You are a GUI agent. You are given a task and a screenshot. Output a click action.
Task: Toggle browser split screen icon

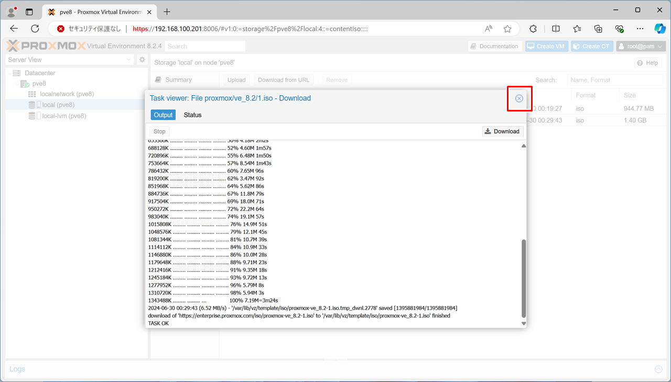(556, 29)
